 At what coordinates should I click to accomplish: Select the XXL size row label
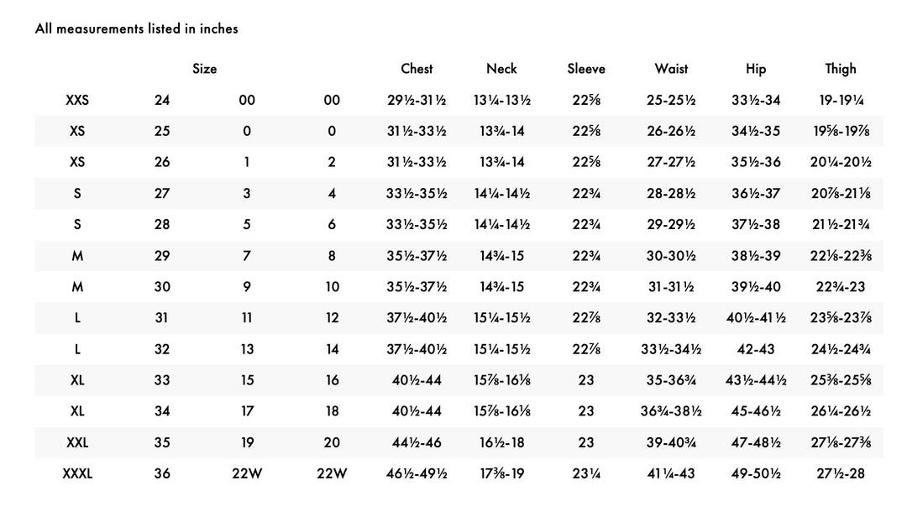[x=77, y=442]
